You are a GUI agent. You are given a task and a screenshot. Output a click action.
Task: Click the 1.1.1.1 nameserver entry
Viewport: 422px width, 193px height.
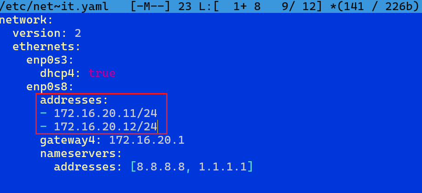(x=223, y=167)
